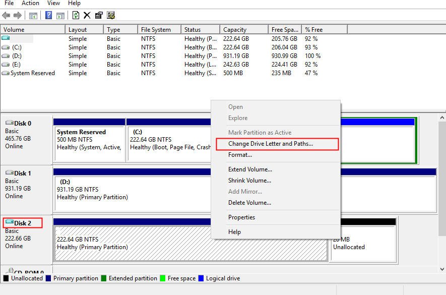Image resolution: width=446 pixels, height=295 pixels.
Task: Click the 222.66 GB label under Disk 2
Action: (x=18, y=239)
